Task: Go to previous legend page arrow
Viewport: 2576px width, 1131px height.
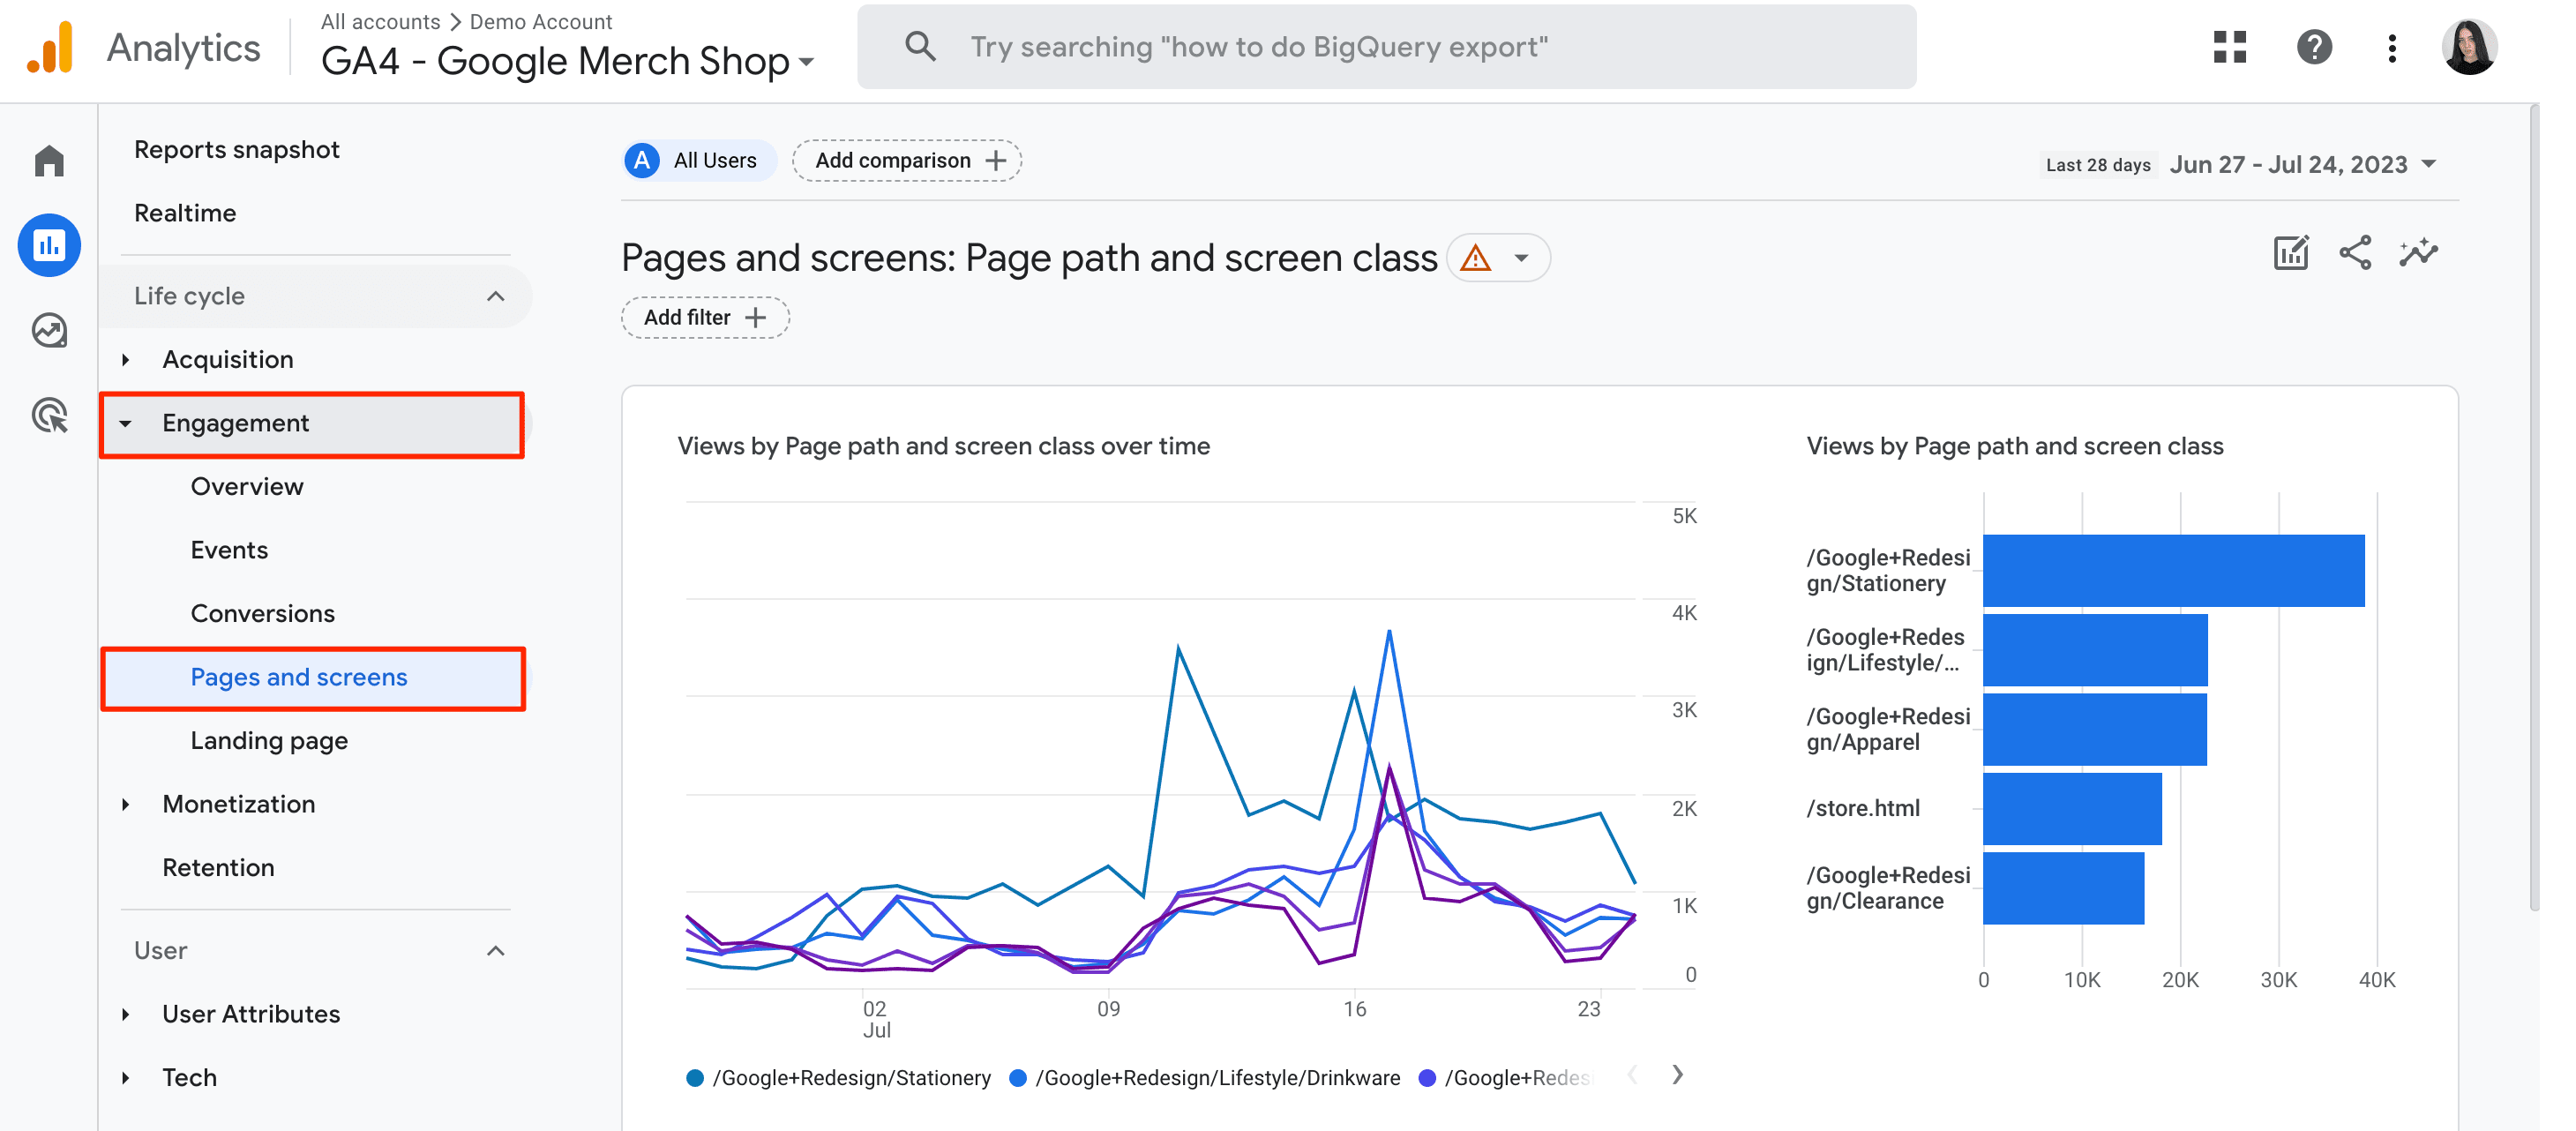Action: (x=1632, y=1075)
